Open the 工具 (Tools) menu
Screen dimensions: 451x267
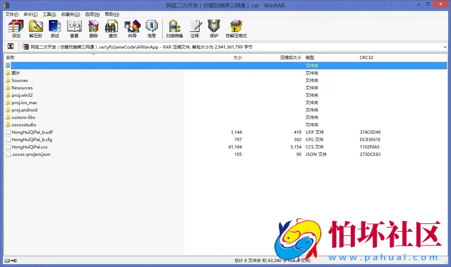pyautogui.click(x=49, y=14)
